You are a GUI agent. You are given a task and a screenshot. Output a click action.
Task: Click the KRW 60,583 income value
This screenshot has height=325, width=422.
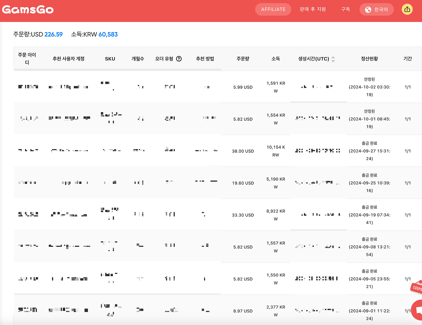pyautogui.click(x=109, y=34)
